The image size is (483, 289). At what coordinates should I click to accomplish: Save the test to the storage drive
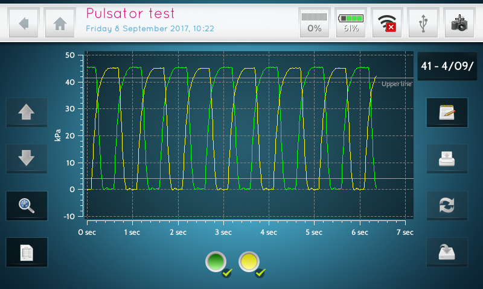447,252
